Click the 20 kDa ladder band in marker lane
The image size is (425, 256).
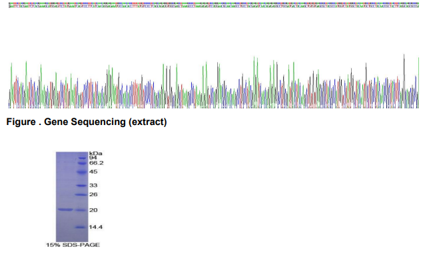pyautogui.click(x=81, y=210)
